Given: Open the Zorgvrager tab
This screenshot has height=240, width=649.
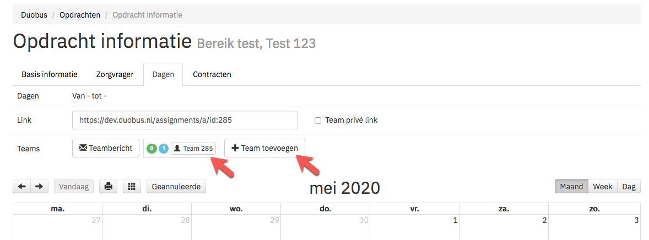Looking at the screenshot, I should (x=115, y=74).
